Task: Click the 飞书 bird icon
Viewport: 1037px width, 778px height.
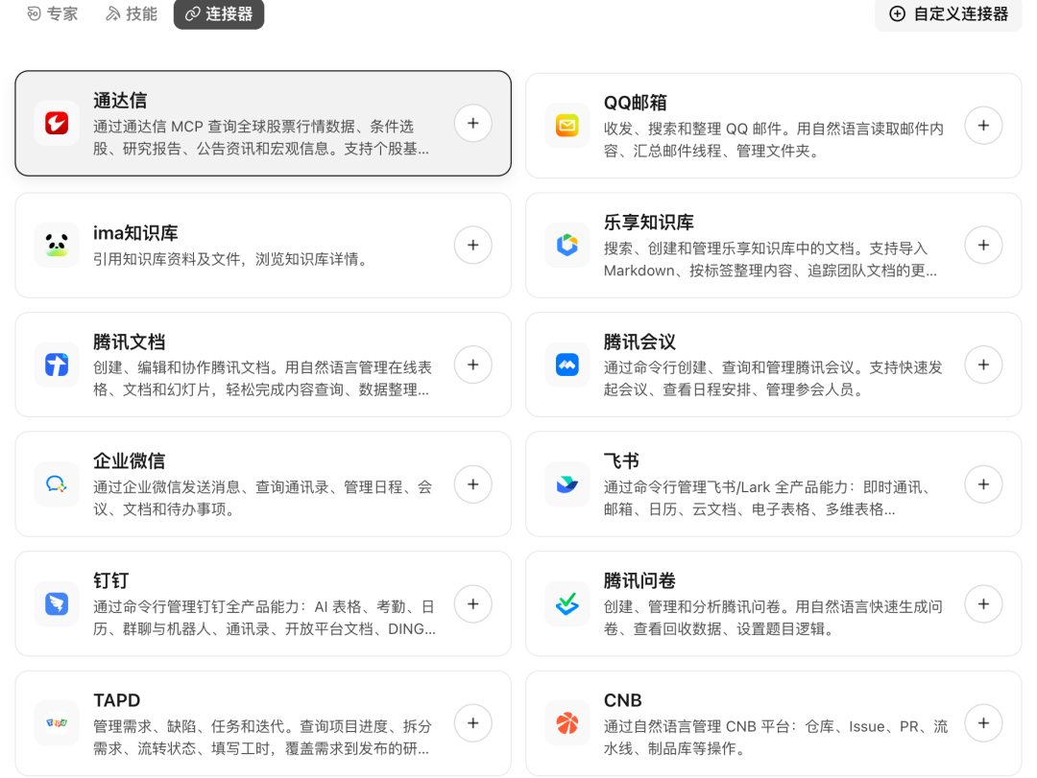Action: pos(567,484)
